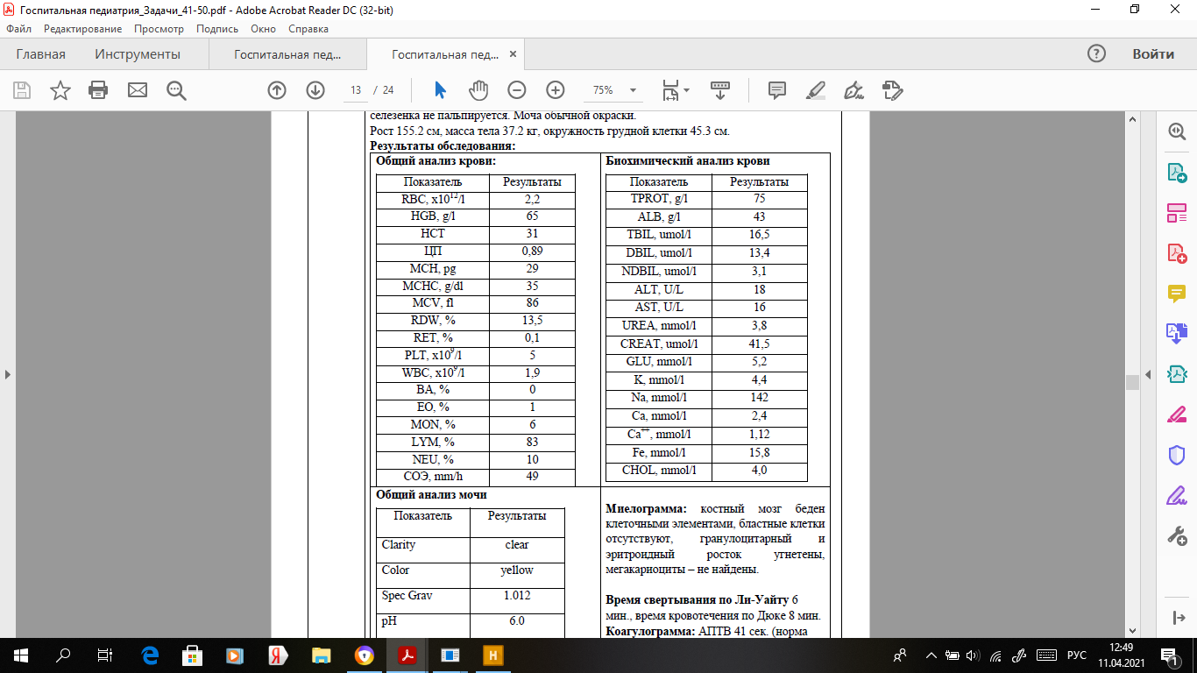Click the page number field showing 13
1197x673 pixels.
[x=356, y=90]
